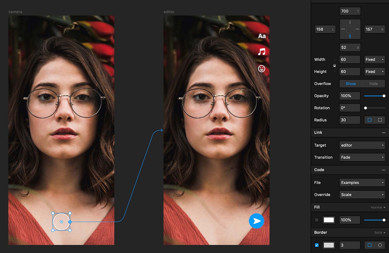Open the gray Border color swatch

coord(329,245)
